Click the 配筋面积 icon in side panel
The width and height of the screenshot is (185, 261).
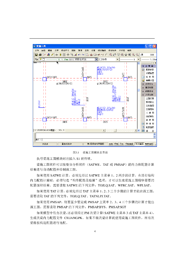tap(143, 127)
